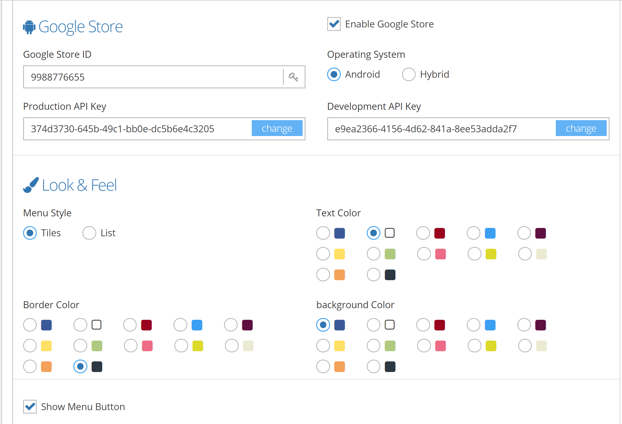The height and width of the screenshot is (424, 622).
Task: Select Hybrid operating system radio
Action: (x=409, y=75)
